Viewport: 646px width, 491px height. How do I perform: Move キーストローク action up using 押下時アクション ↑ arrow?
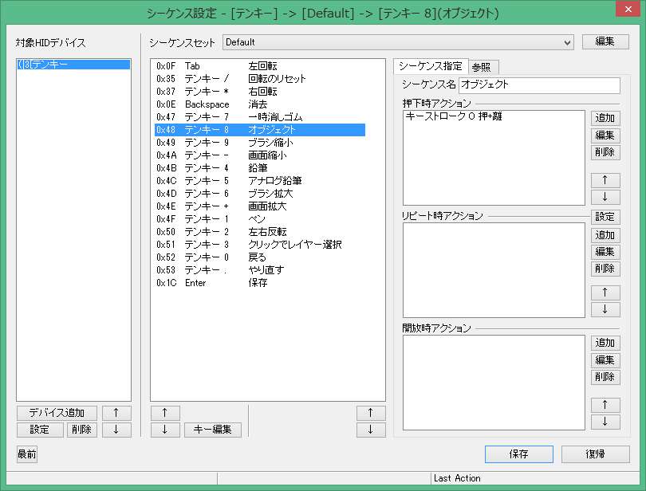point(605,181)
